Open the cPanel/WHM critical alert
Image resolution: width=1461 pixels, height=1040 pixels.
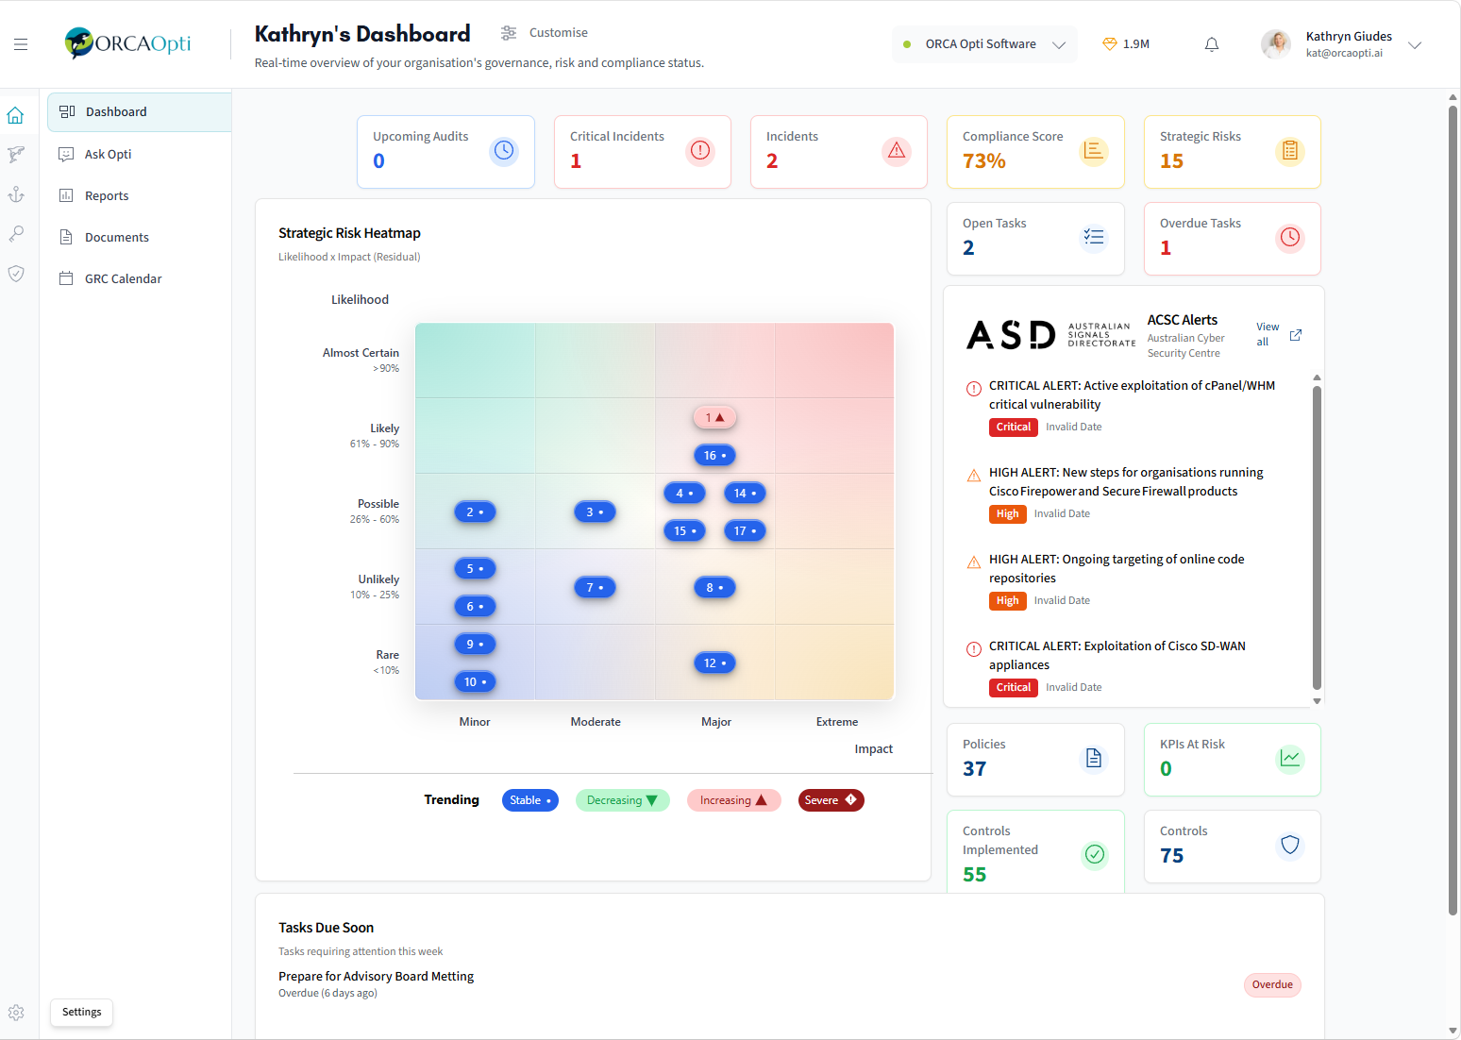[x=1132, y=395]
